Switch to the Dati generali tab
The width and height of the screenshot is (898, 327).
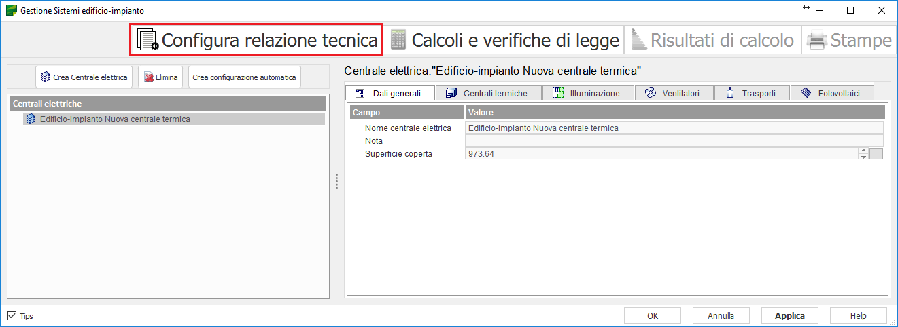(390, 93)
